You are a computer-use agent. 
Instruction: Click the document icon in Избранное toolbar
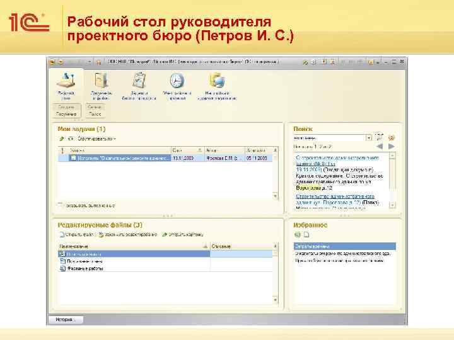[306, 234]
